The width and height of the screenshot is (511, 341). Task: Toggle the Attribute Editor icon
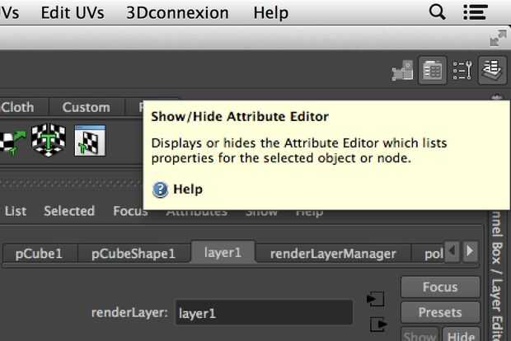click(430, 71)
